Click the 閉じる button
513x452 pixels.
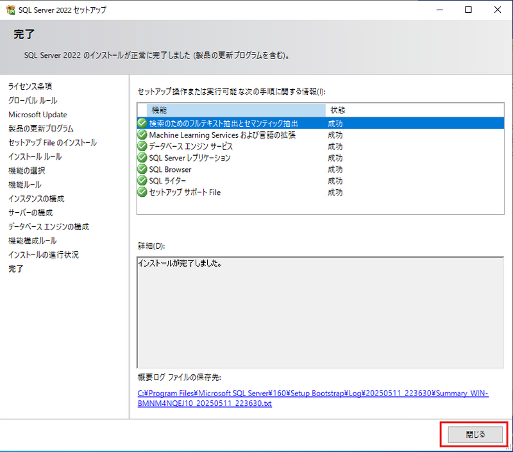[x=475, y=434]
